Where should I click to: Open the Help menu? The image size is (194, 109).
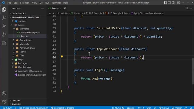point(65,3)
